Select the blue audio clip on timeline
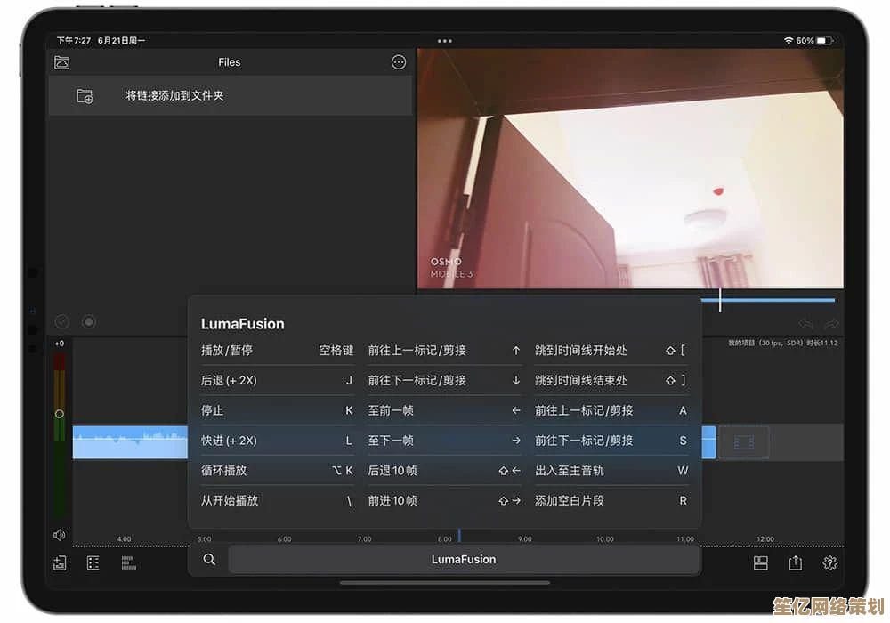Screen dimensions: 890x623 (130, 442)
